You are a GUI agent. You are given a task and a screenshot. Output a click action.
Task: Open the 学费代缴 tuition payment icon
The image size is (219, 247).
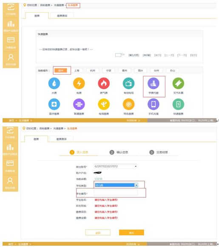tap(154, 83)
